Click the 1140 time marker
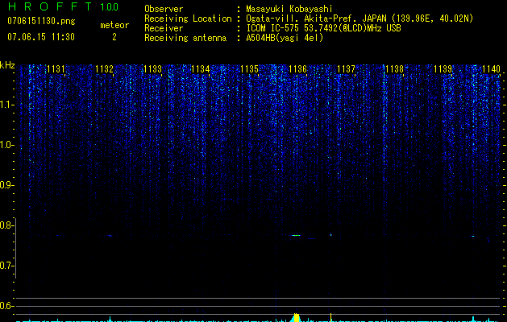 click(x=491, y=69)
